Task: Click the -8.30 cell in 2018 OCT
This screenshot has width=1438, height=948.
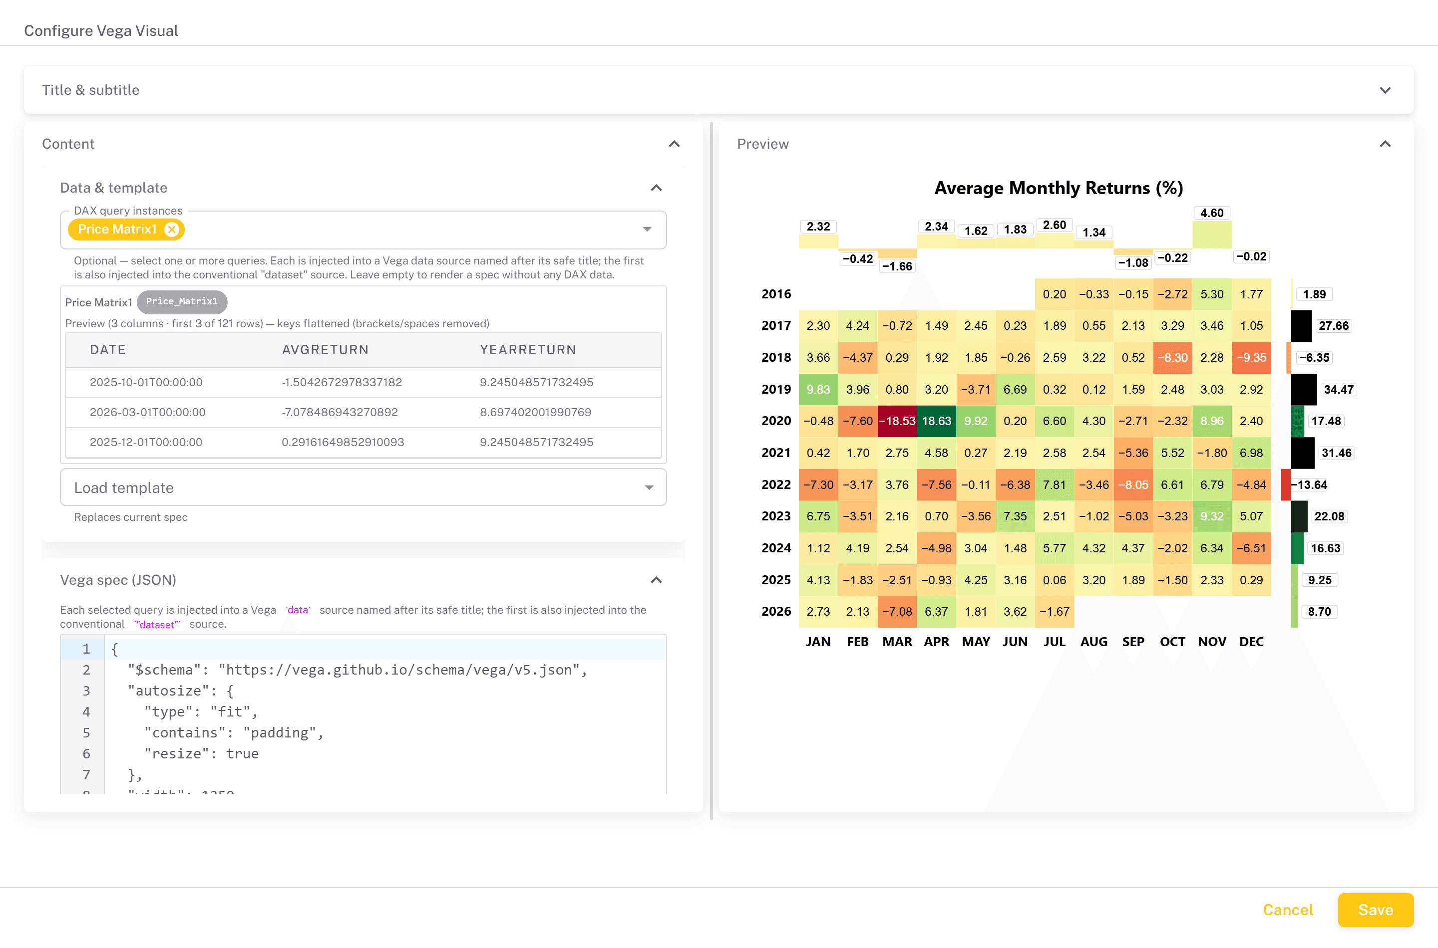Action: pyautogui.click(x=1172, y=357)
